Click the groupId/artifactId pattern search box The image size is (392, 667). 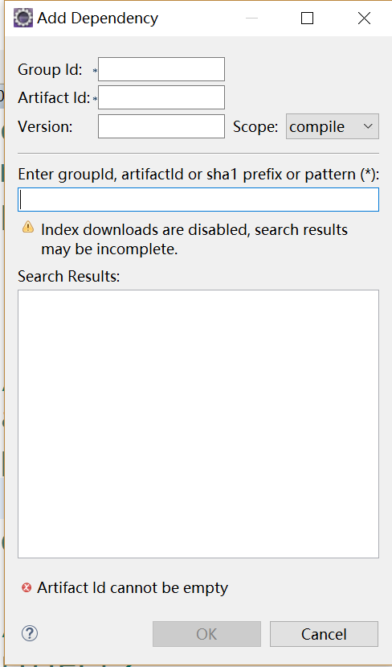(198, 200)
